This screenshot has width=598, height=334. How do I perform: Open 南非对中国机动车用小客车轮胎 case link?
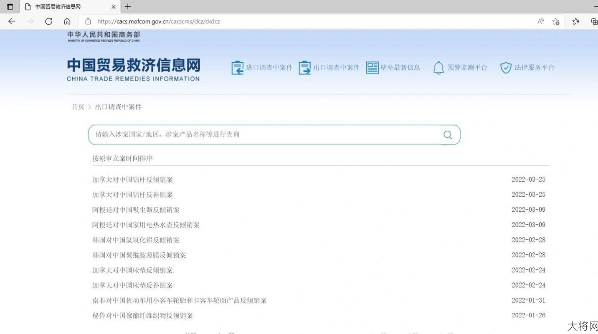click(180, 300)
